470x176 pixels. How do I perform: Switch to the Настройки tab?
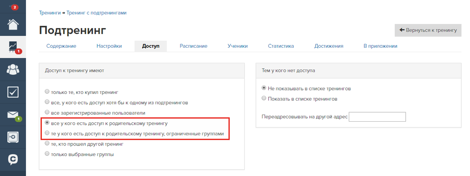(x=109, y=46)
